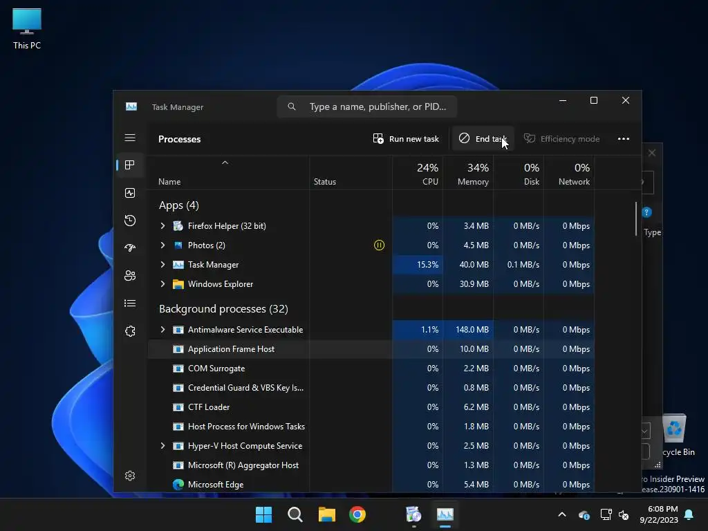Click the installer disc icon on taskbar

coord(413,514)
